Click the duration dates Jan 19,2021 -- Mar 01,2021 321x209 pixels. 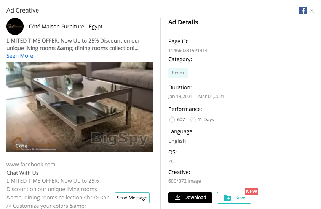pyautogui.click(x=196, y=96)
